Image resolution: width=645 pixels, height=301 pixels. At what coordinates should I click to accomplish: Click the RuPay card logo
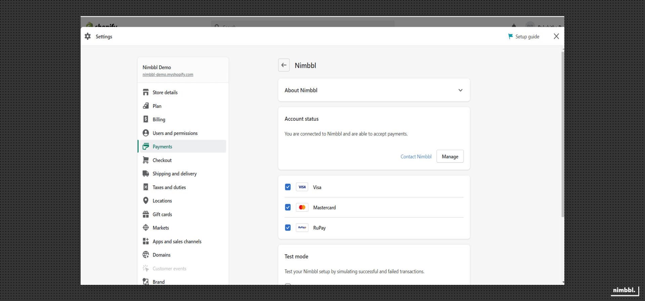pyautogui.click(x=302, y=228)
